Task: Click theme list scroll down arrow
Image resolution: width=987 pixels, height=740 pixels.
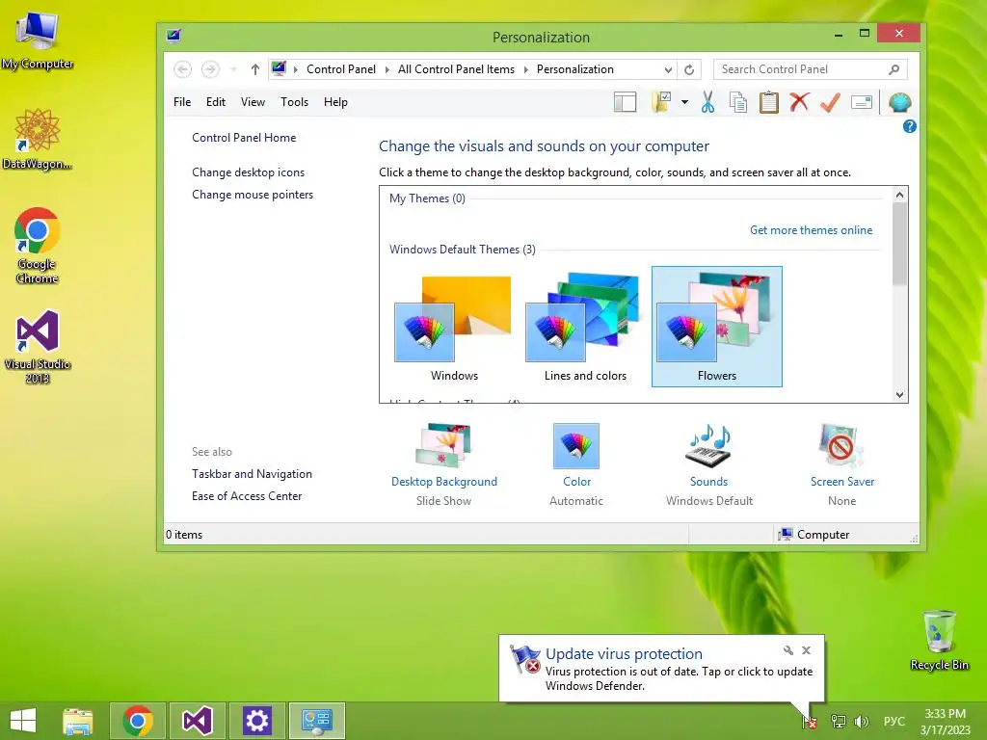Action: tap(899, 394)
